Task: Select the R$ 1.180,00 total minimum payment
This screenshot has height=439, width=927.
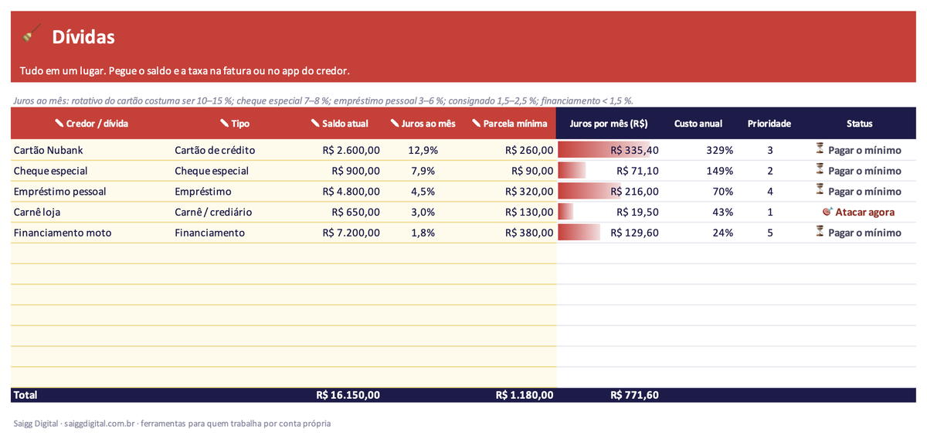Action: point(525,395)
